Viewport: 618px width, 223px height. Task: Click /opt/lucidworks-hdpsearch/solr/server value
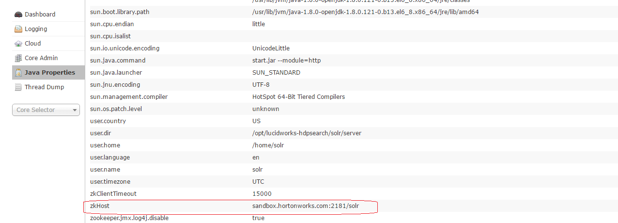click(x=307, y=133)
